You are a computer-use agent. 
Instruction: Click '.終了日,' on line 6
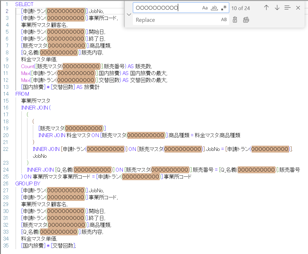coord(97,39)
